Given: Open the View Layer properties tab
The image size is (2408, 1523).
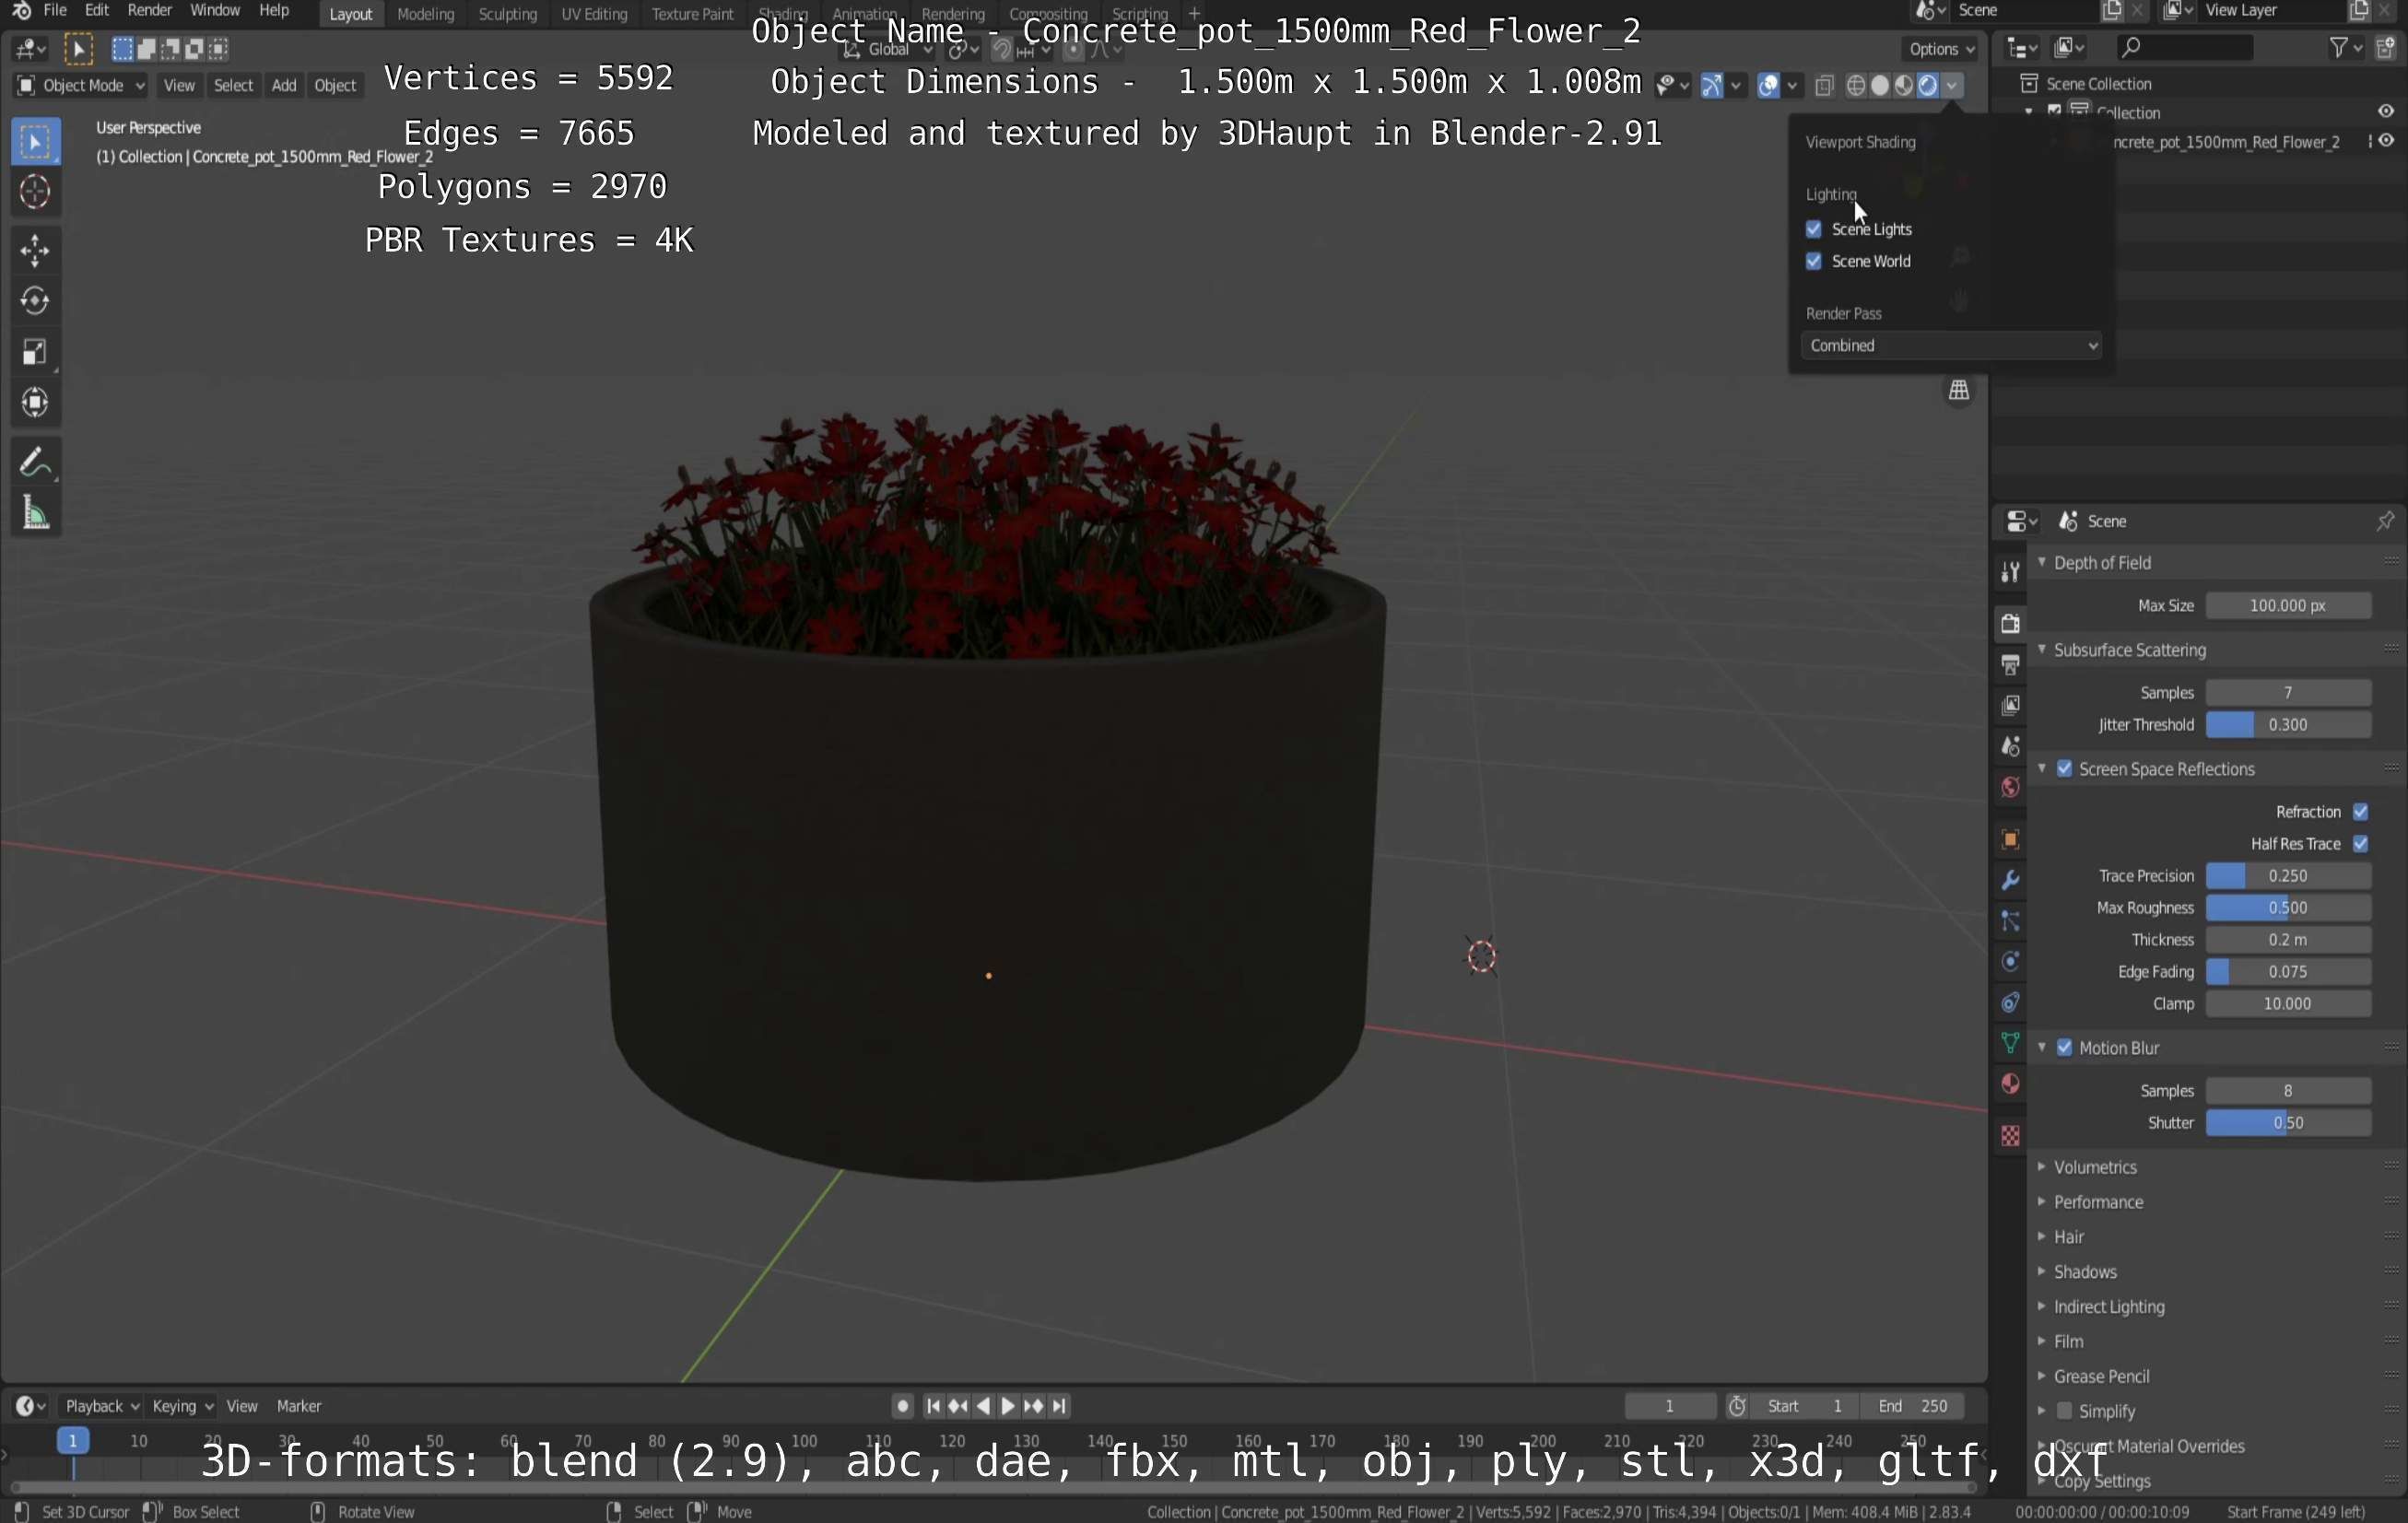Looking at the screenshot, I should [2010, 706].
